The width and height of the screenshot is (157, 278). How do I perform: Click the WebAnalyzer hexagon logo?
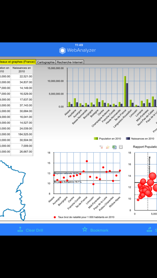click(62, 50)
